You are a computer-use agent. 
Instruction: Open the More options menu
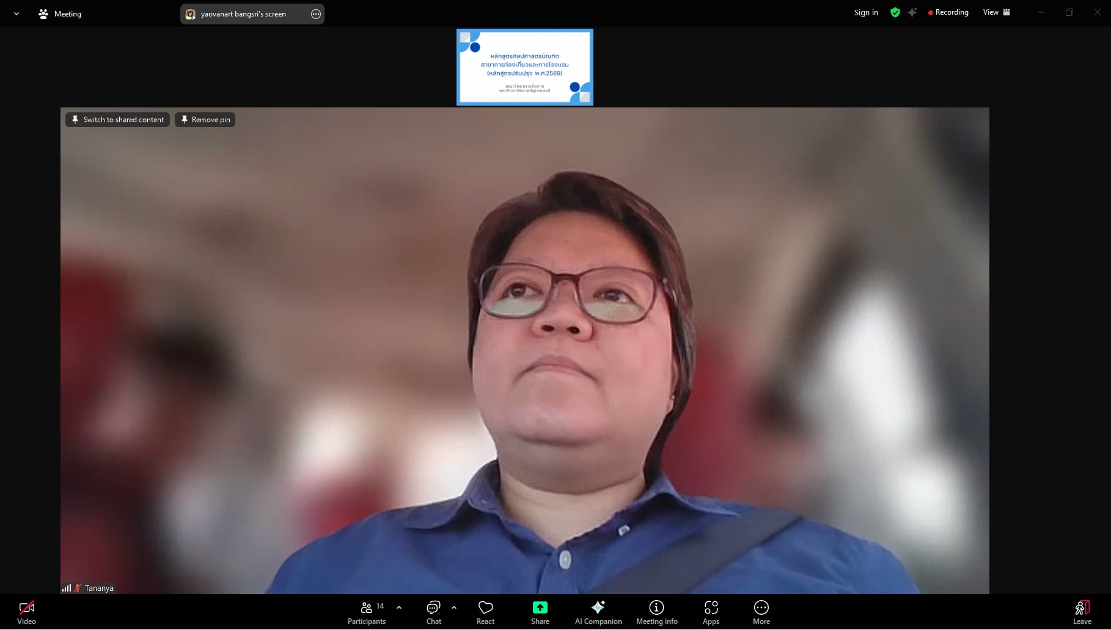pyautogui.click(x=761, y=612)
